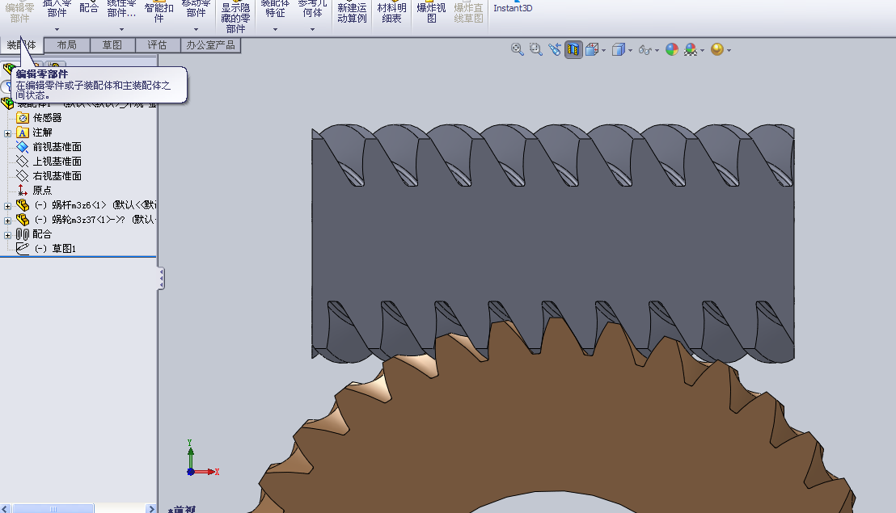Select the Origin (原点) item
This screenshot has width=896, height=513.
pyautogui.click(x=35, y=190)
